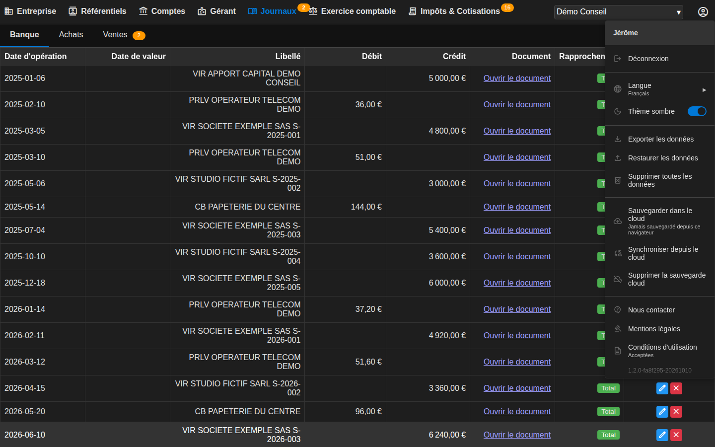Delete the 2026-04-15 entry with red X

click(676, 388)
